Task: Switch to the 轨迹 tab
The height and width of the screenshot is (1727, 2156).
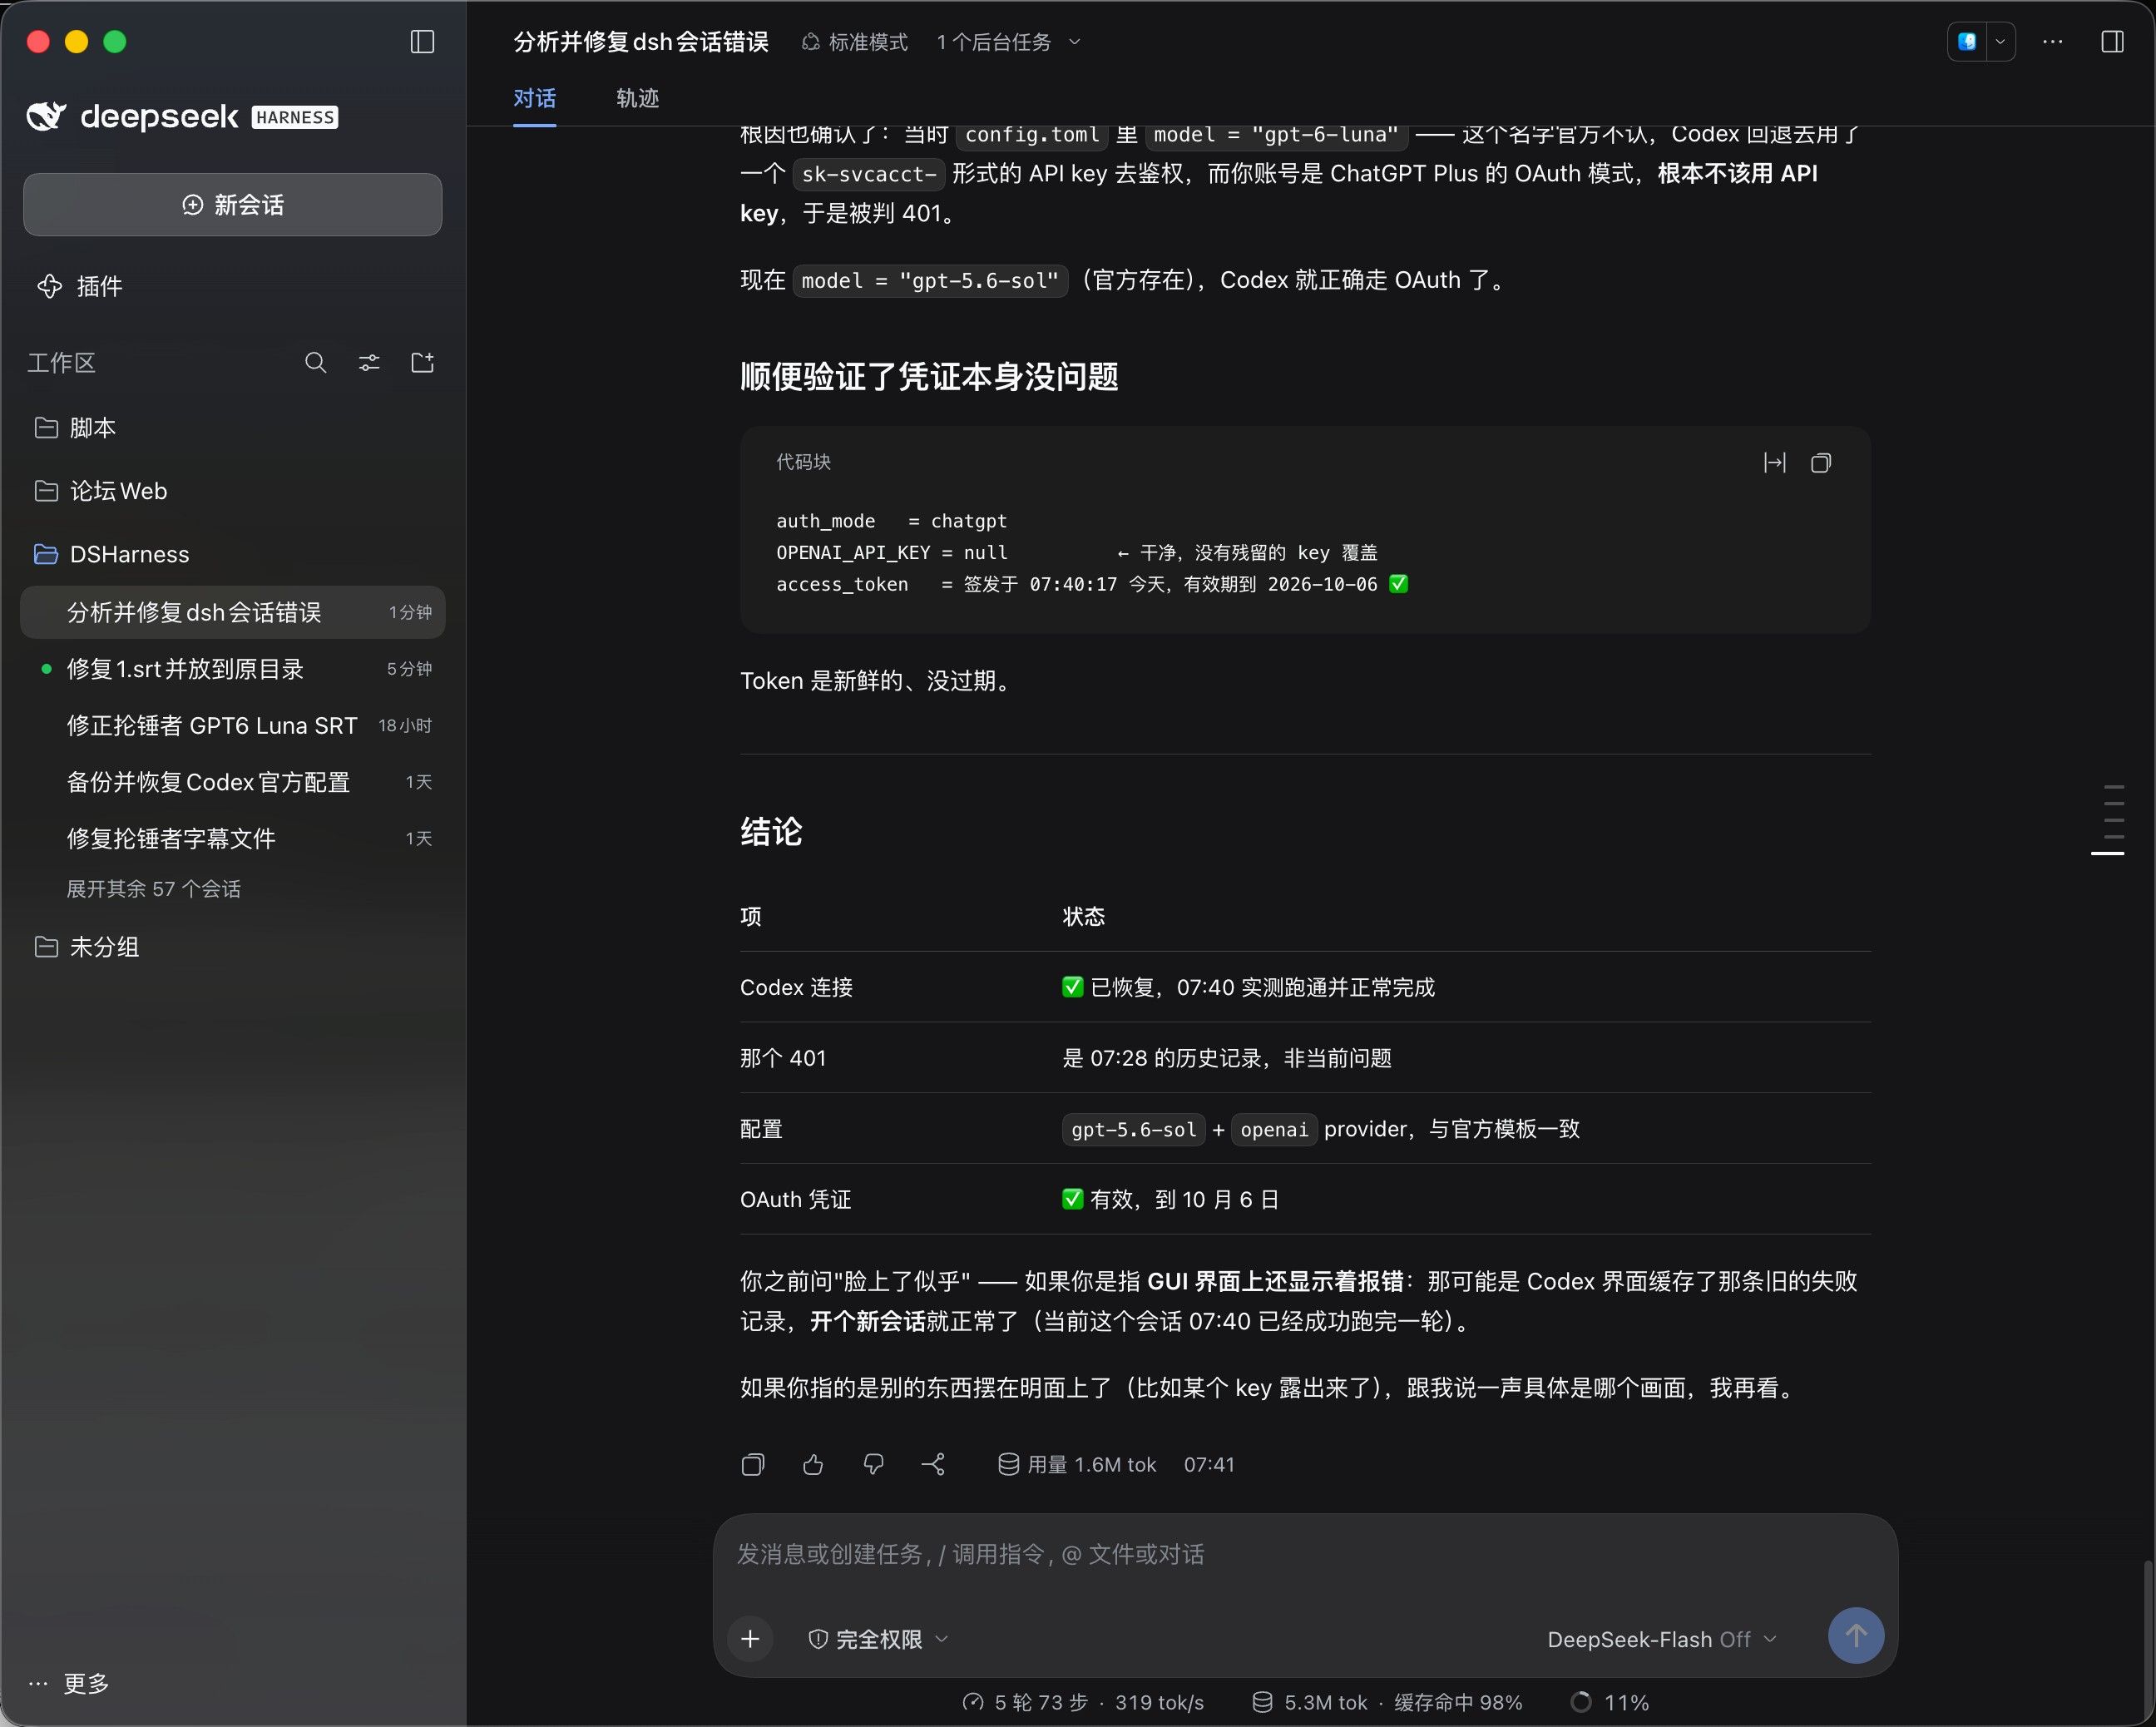Action: [637, 98]
